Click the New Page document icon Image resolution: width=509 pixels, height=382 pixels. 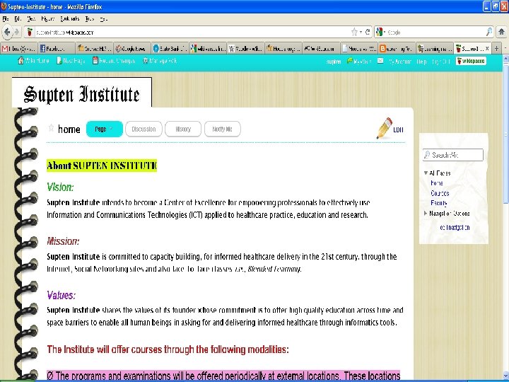pos(59,60)
